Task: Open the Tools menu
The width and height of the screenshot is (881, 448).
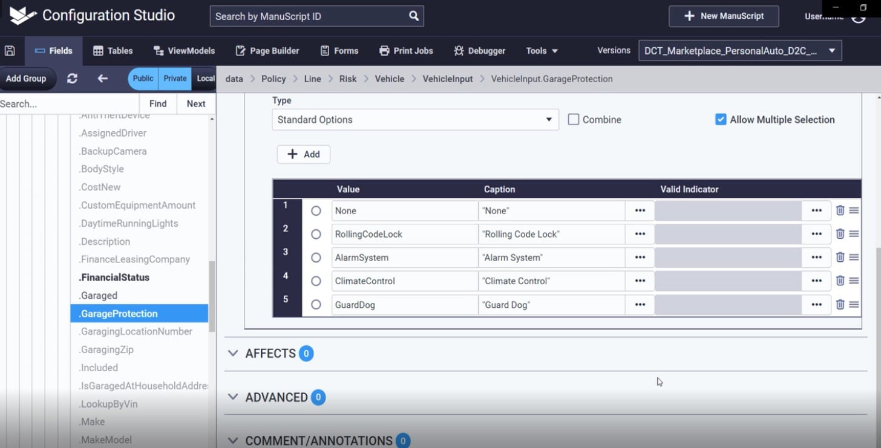Action: [542, 51]
